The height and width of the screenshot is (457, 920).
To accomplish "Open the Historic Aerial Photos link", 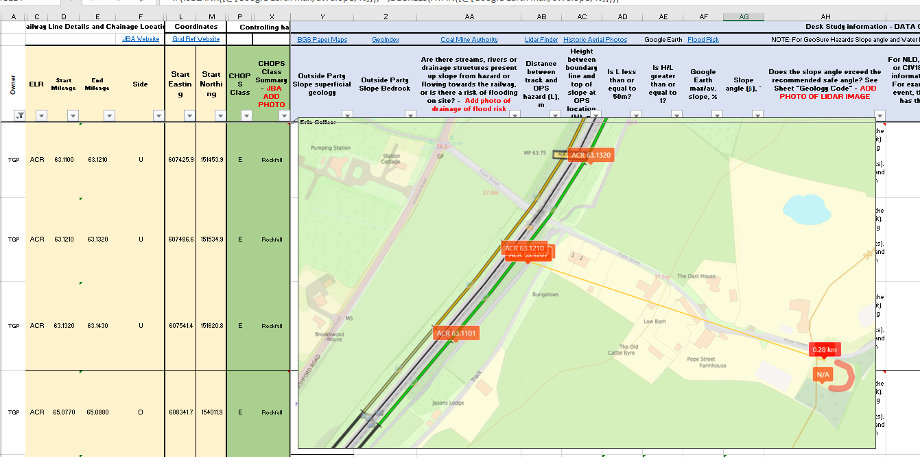I will [595, 40].
